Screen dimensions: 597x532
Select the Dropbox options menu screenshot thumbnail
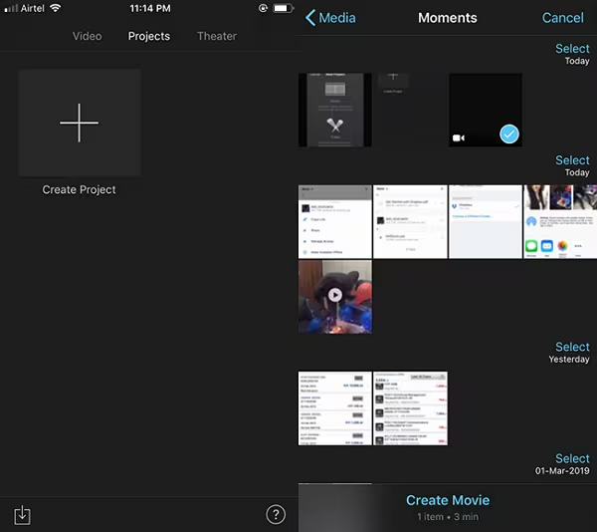click(x=335, y=222)
